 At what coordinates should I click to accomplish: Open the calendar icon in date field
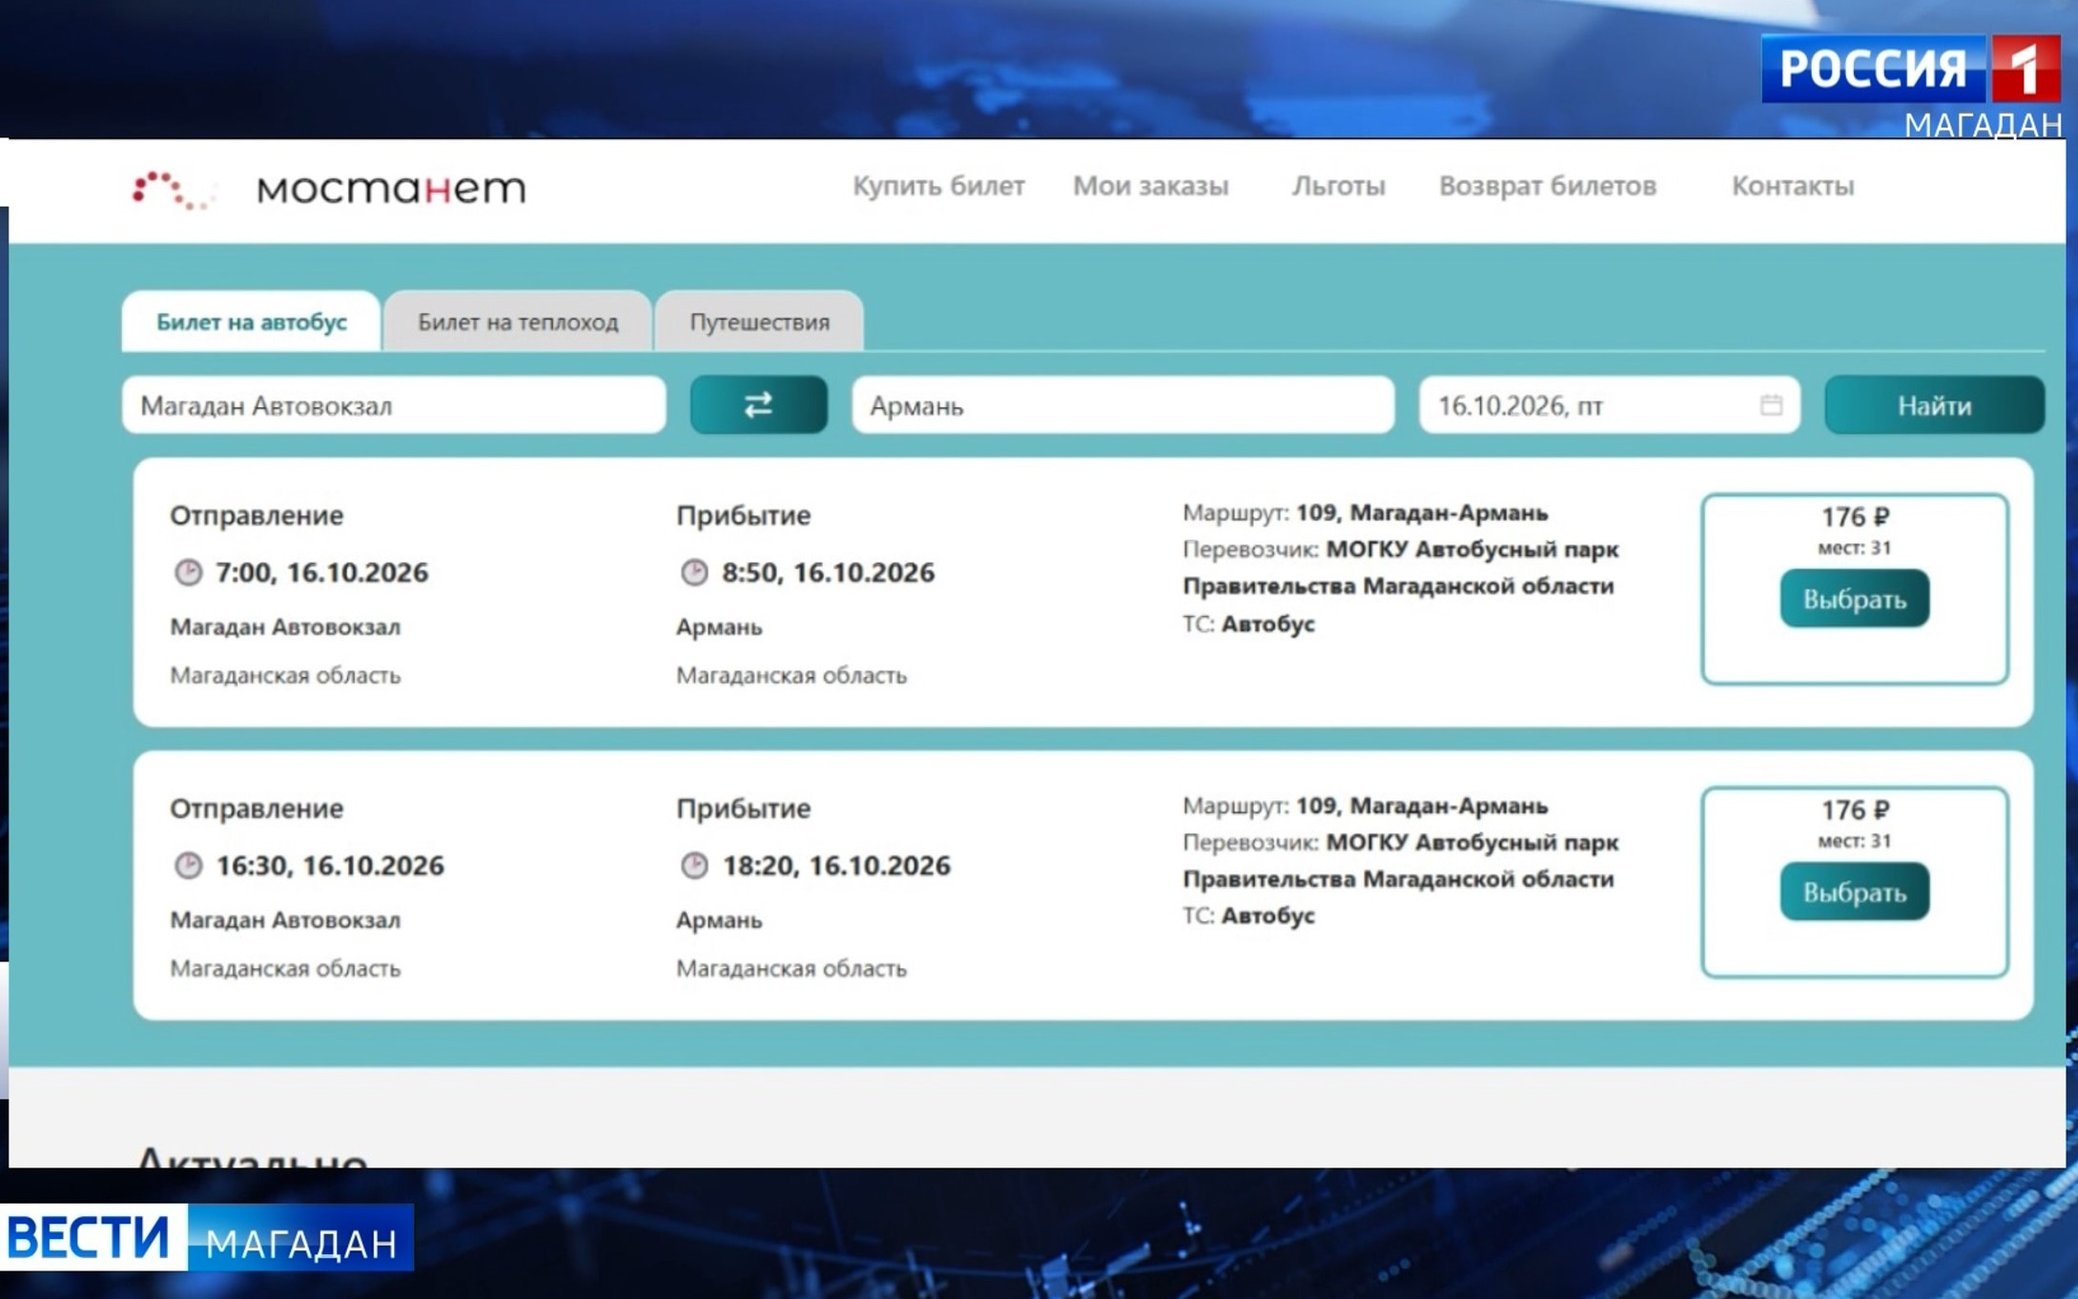click(x=1771, y=405)
